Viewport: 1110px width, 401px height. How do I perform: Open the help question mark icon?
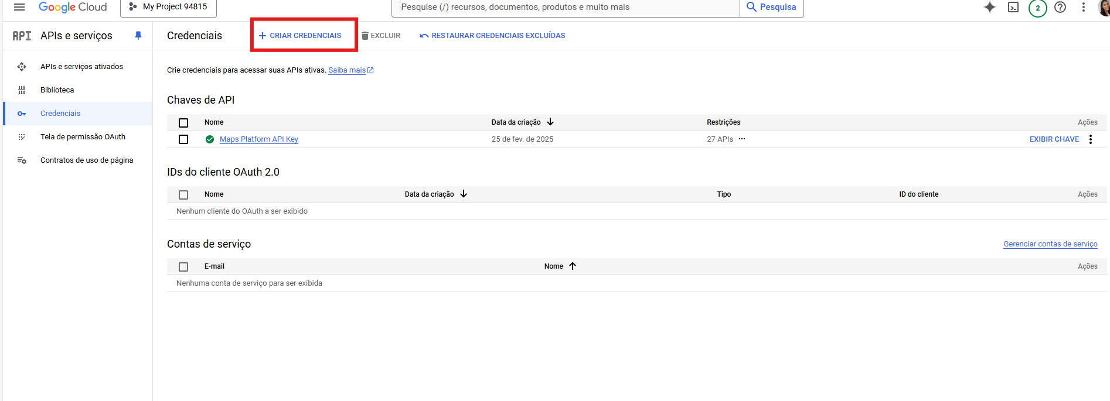(1060, 7)
